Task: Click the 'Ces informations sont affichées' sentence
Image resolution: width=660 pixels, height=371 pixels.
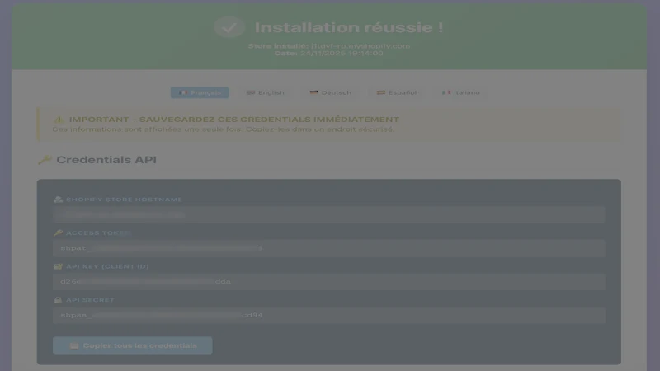Action: [223, 129]
